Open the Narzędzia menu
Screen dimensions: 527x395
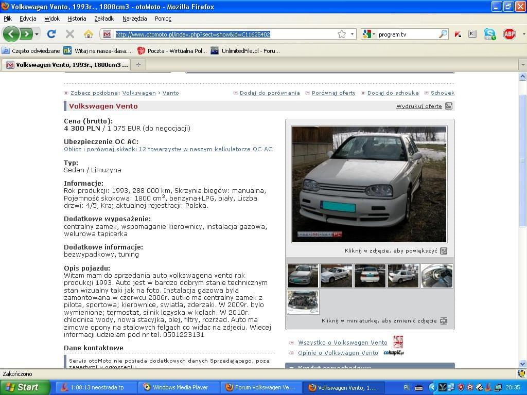(134, 19)
